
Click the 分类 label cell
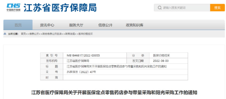click(x=138, y=55)
